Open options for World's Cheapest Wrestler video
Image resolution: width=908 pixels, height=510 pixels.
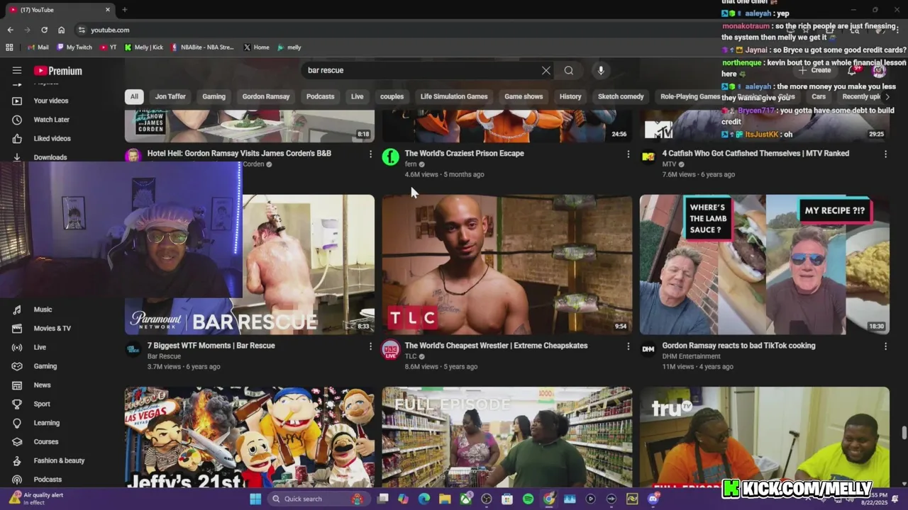pos(628,346)
